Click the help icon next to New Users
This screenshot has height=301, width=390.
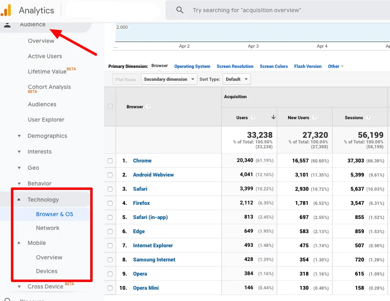tap(314, 118)
